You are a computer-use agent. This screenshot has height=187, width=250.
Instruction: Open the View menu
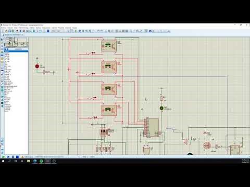(x=16, y=28)
